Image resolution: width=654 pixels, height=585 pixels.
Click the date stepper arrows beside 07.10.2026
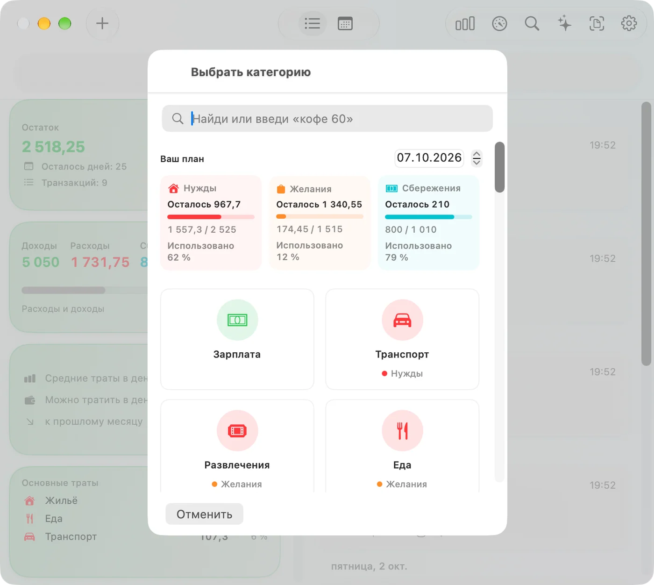[x=476, y=158]
